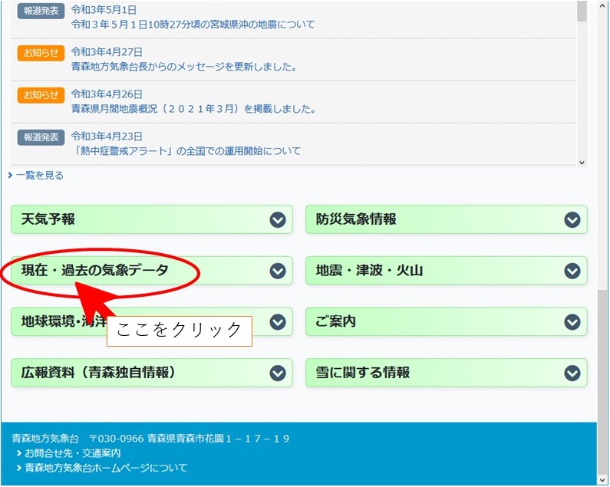Click news list scrollbar up arrow

582,4
